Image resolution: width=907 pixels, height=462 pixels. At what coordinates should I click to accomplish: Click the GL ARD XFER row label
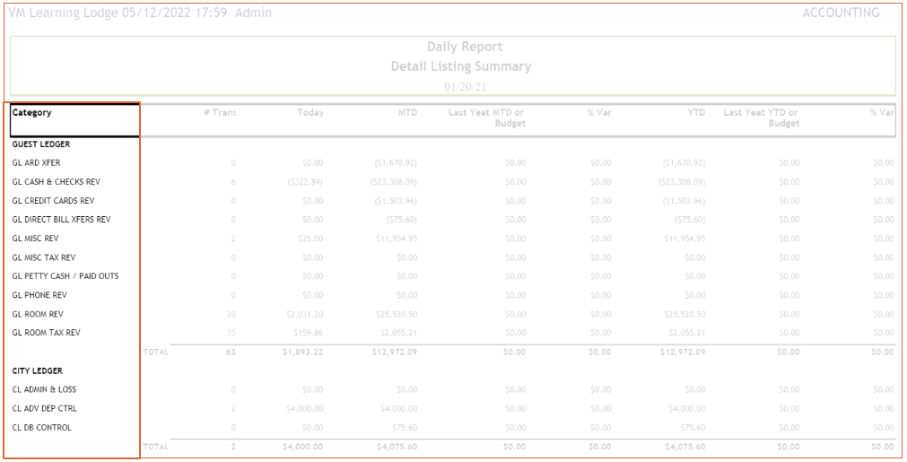tap(37, 163)
